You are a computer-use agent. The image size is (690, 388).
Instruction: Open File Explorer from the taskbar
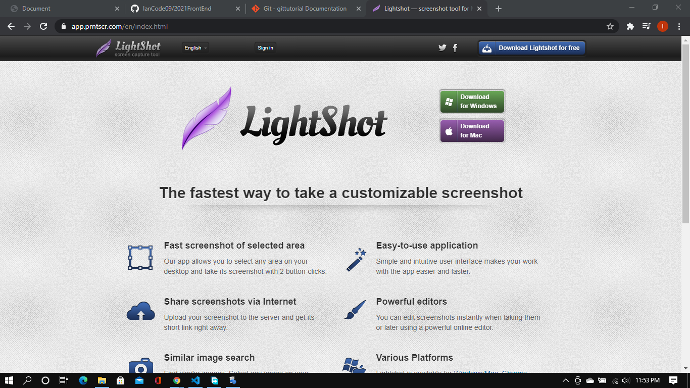pyautogui.click(x=102, y=380)
